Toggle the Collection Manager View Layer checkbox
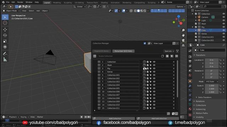 [145, 43]
